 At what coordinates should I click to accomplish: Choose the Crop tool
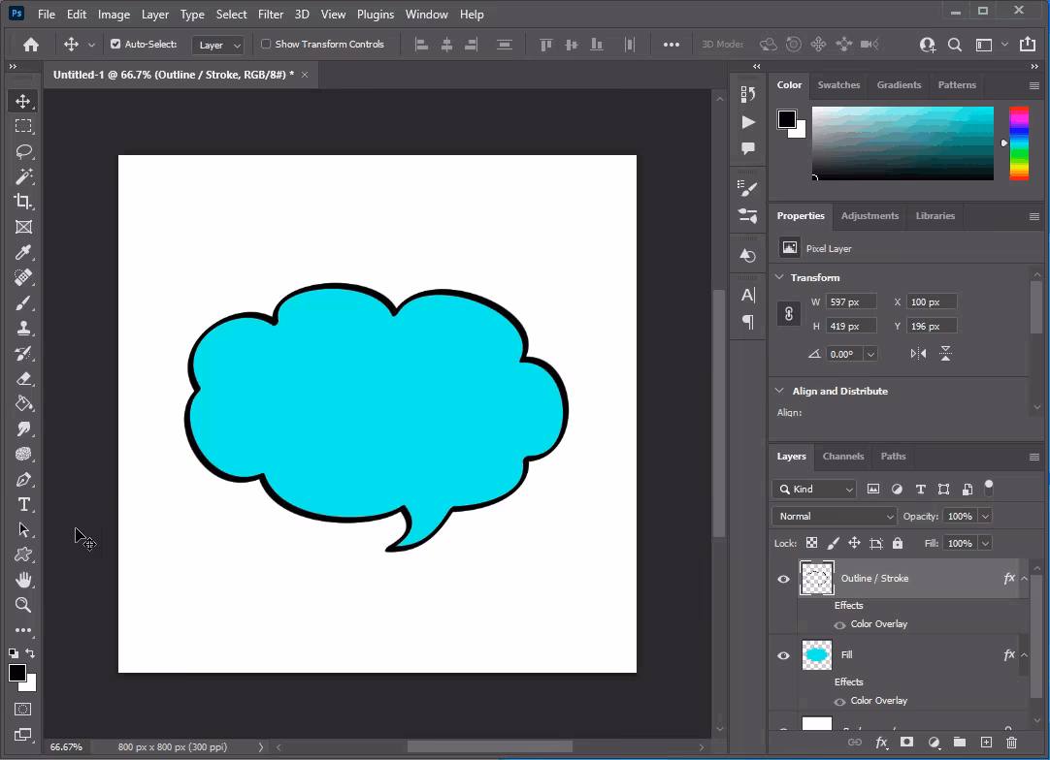(x=23, y=202)
